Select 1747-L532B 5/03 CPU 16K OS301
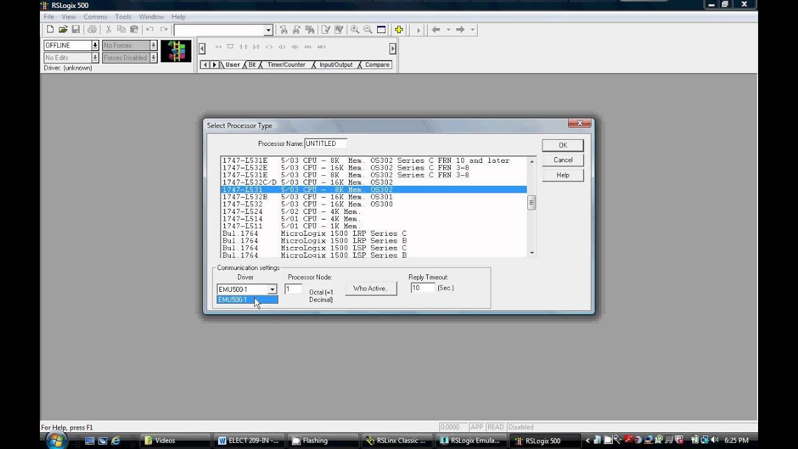798x449 pixels. click(374, 197)
